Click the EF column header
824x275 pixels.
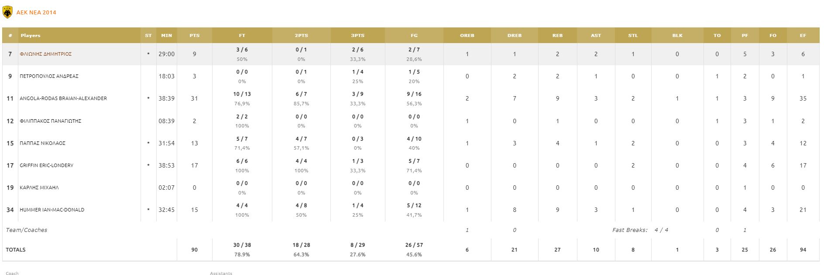[x=803, y=35]
